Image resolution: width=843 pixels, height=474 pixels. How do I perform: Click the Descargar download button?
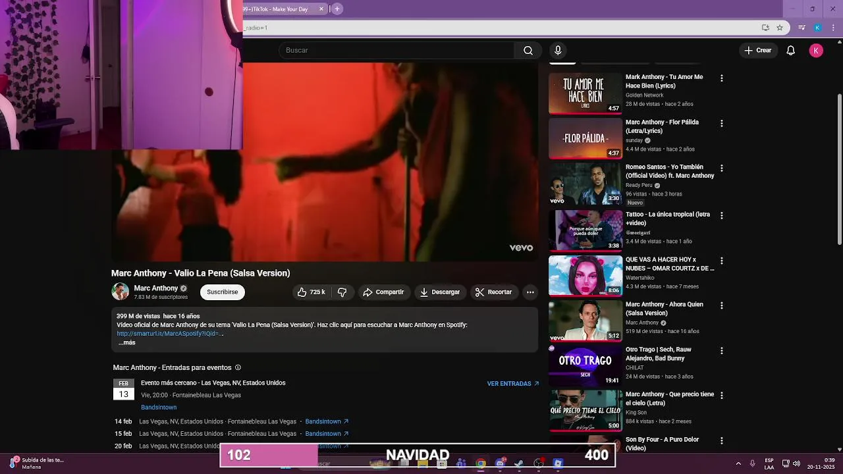(x=440, y=292)
